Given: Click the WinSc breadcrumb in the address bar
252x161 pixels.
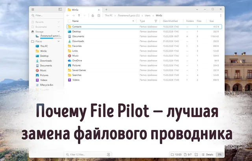Looking at the screenshot, I should (x=159, y=16).
